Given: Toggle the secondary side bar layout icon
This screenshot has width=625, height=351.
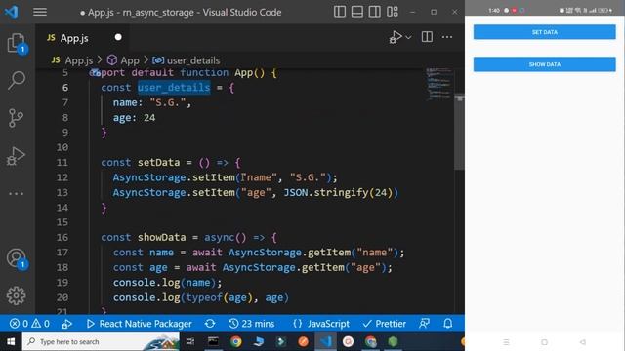Looking at the screenshot, I should [x=375, y=12].
